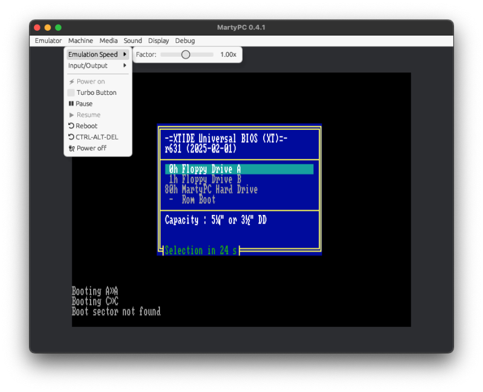Expand the Emulation Speed submenu arrow
This screenshot has width=483, height=392.
pyautogui.click(x=125, y=54)
